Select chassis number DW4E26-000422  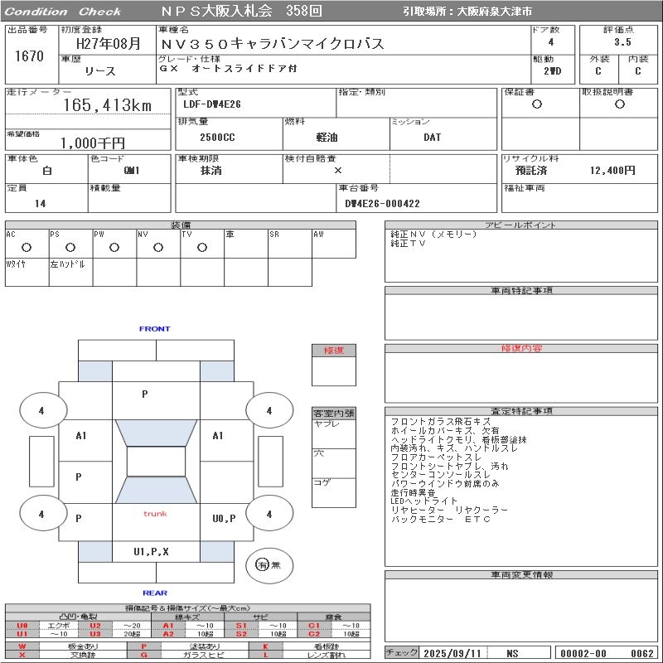[x=382, y=203]
